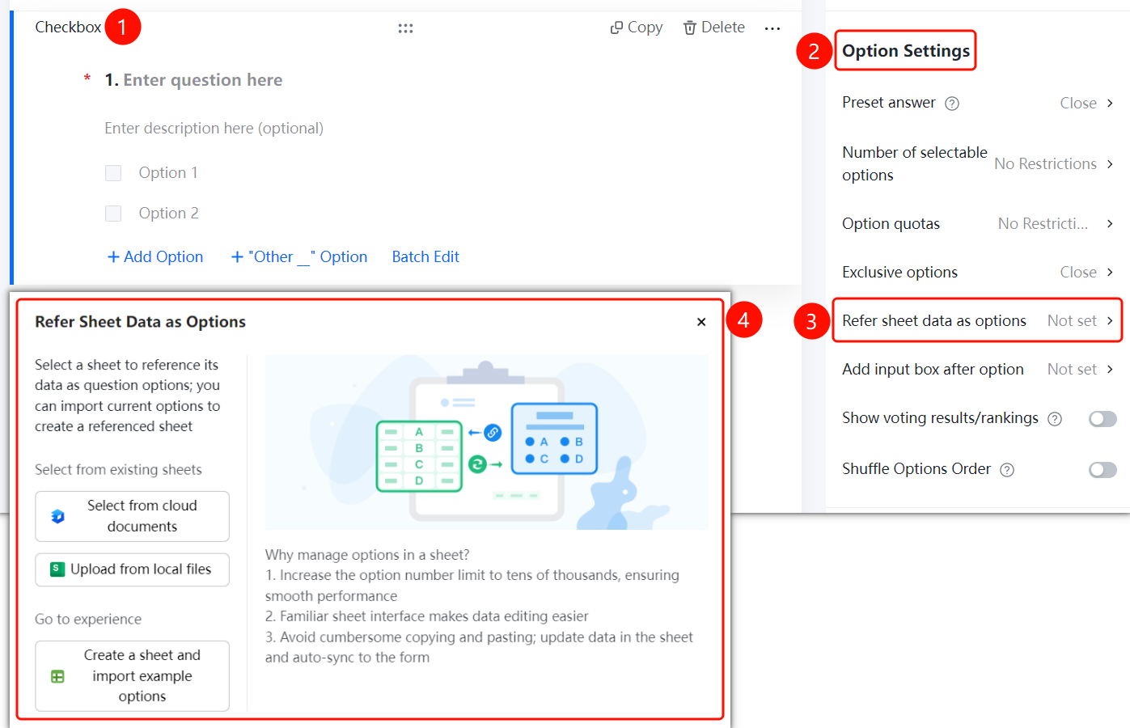
Task: Create a sheet and import example options
Action: click(132, 676)
